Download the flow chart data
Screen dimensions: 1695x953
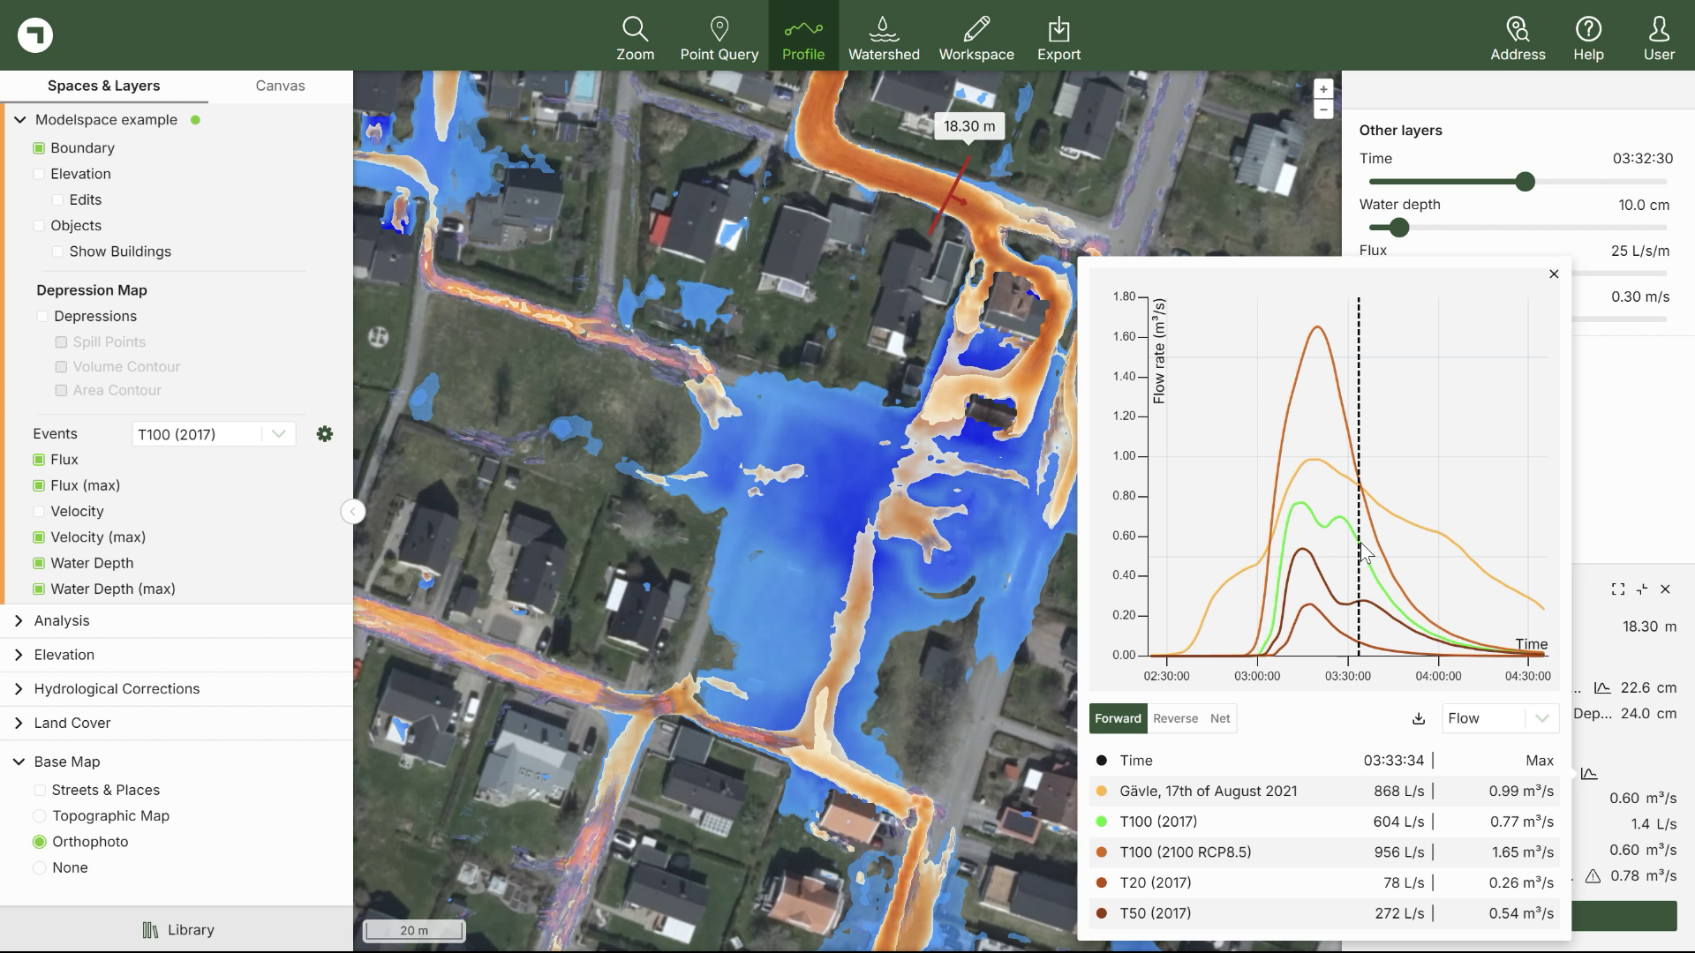point(1418,718)
